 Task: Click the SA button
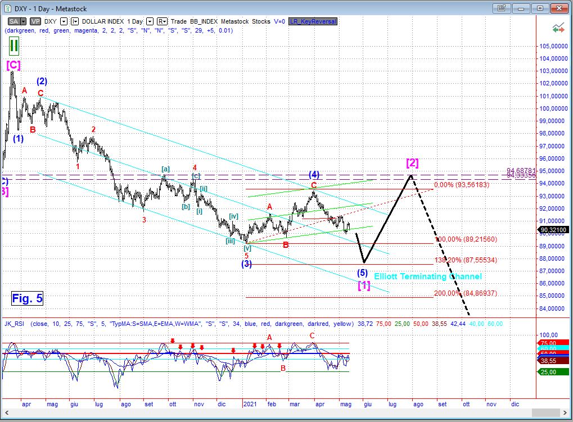[x=12, y=21]
